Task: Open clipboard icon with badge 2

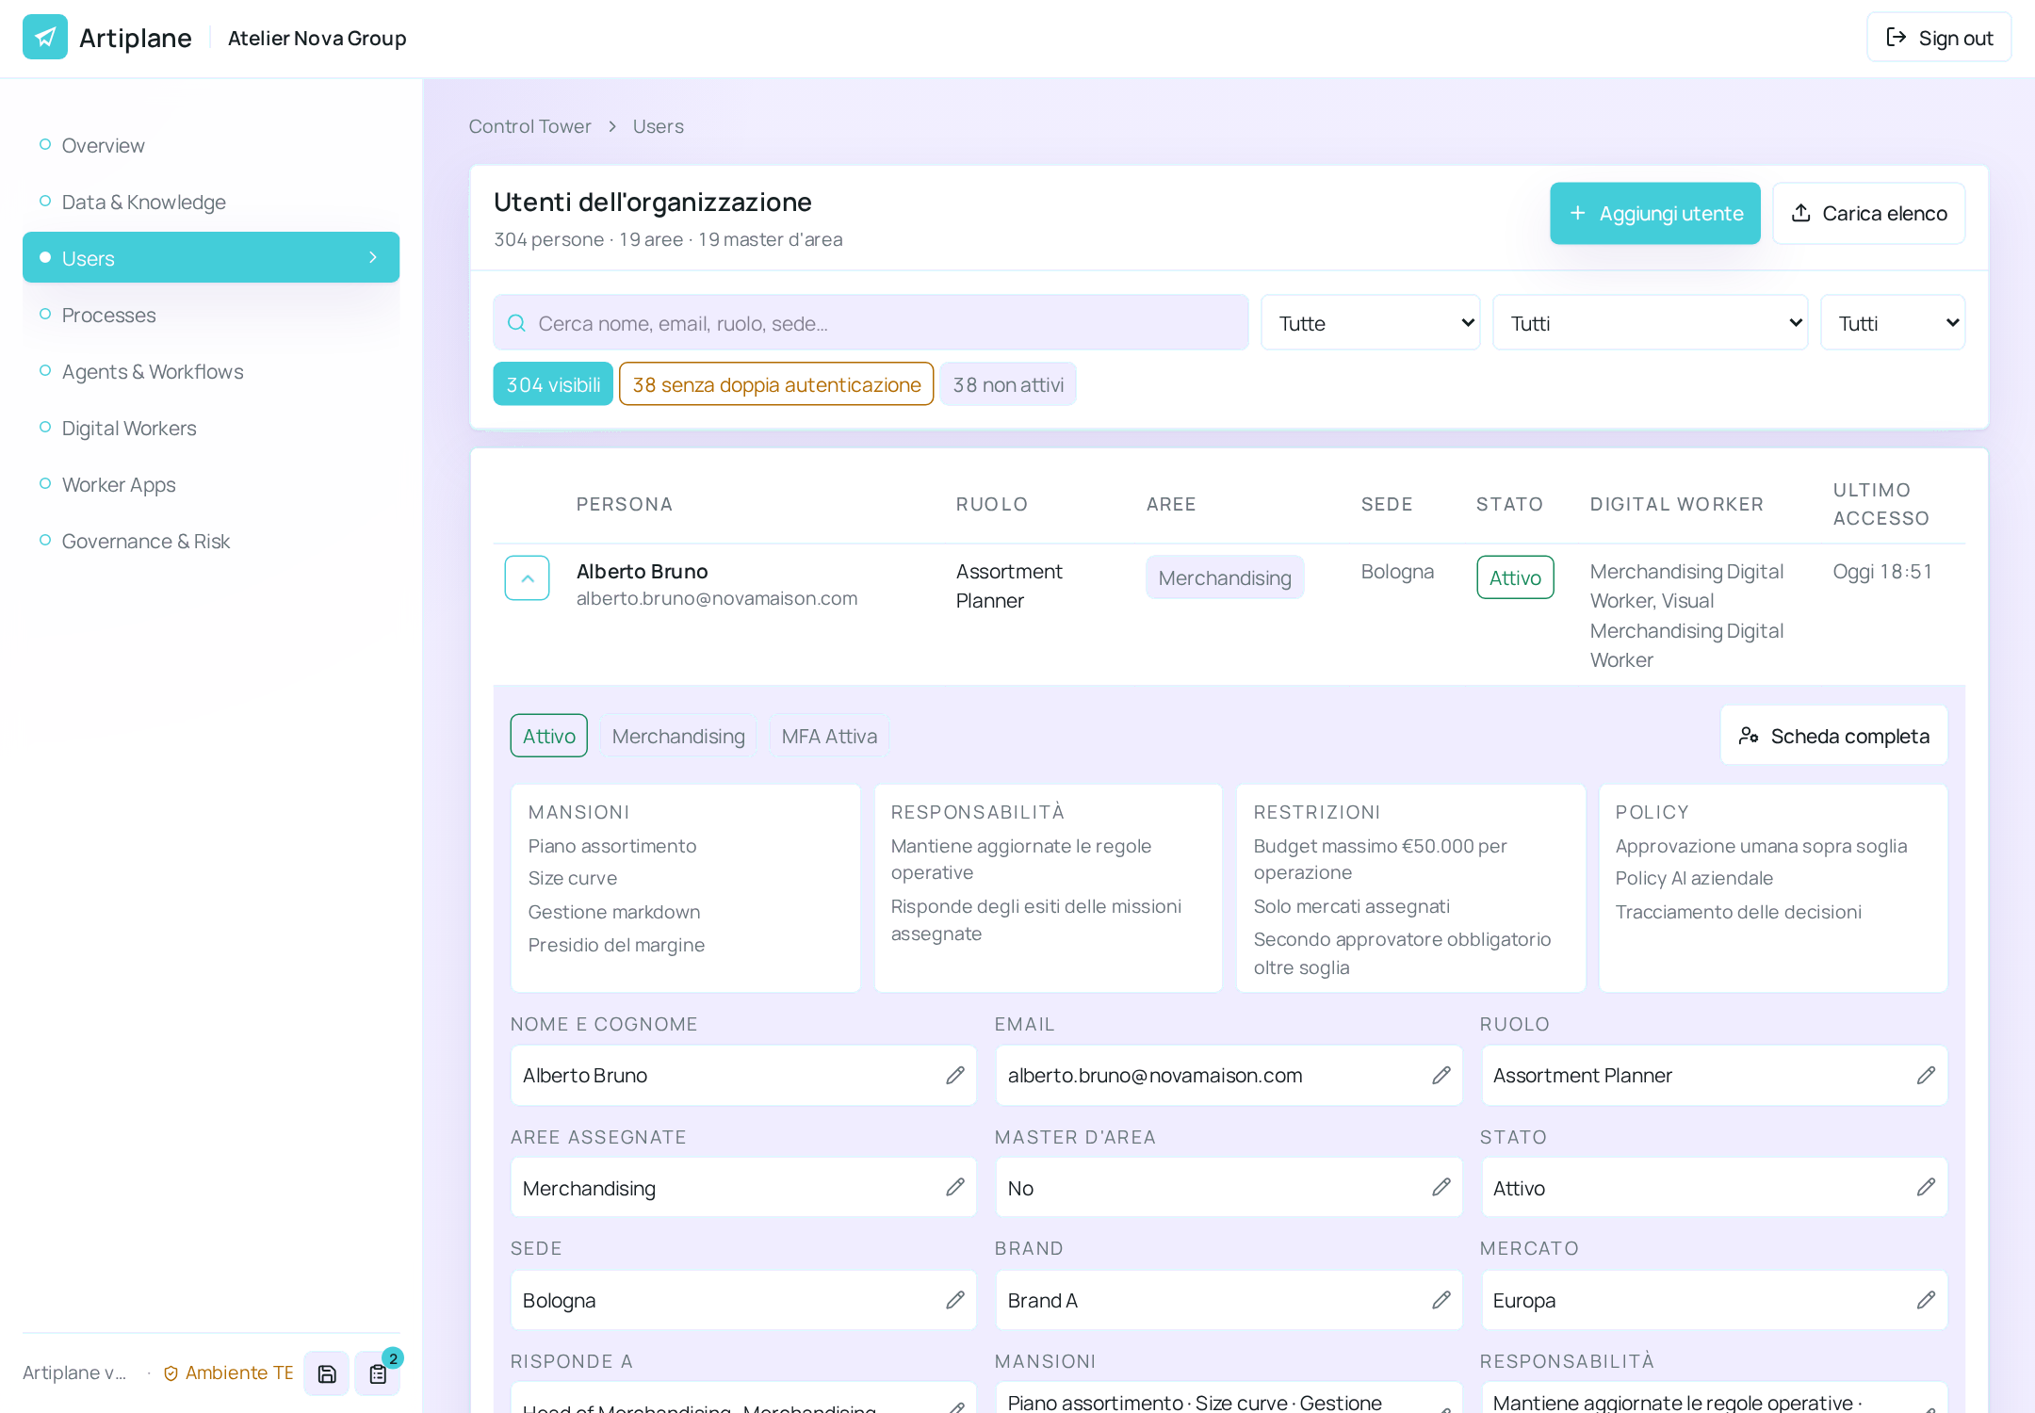Action: (x=378, y=1373)
